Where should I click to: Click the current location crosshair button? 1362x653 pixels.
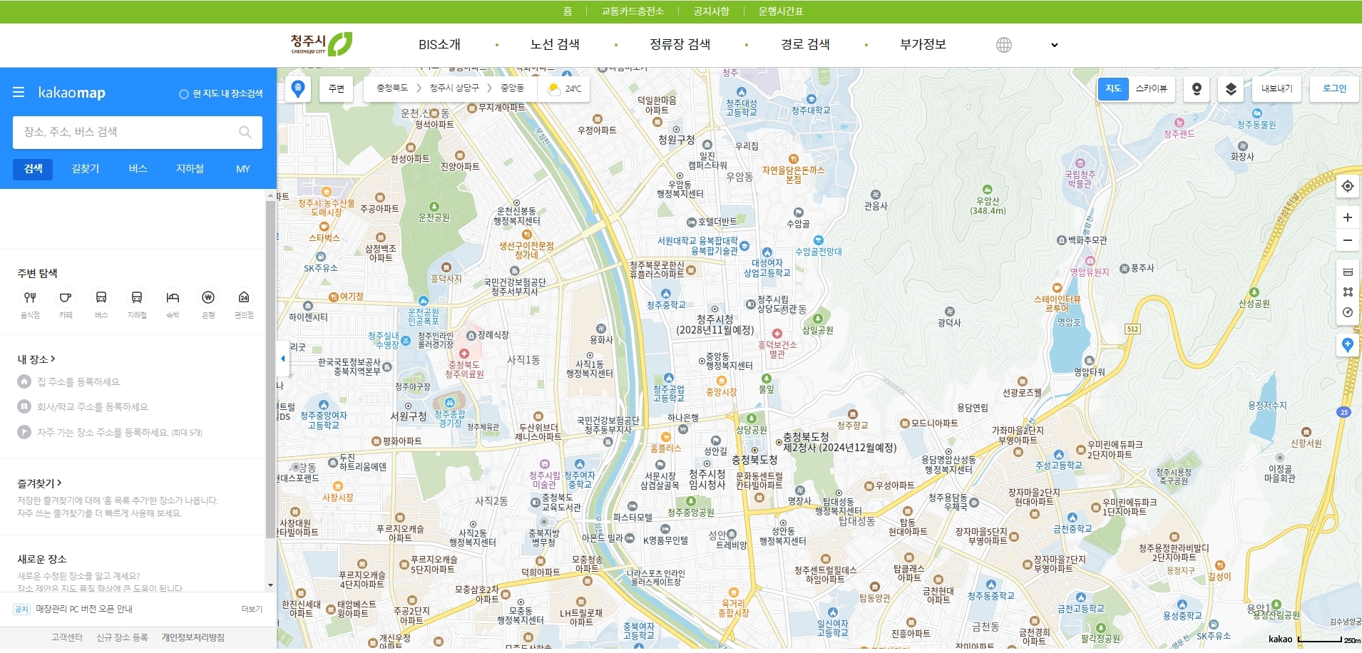coord(1347,186)
